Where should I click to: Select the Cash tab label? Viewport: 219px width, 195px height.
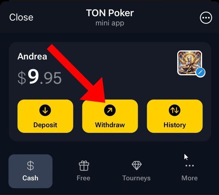pos(30,178)
